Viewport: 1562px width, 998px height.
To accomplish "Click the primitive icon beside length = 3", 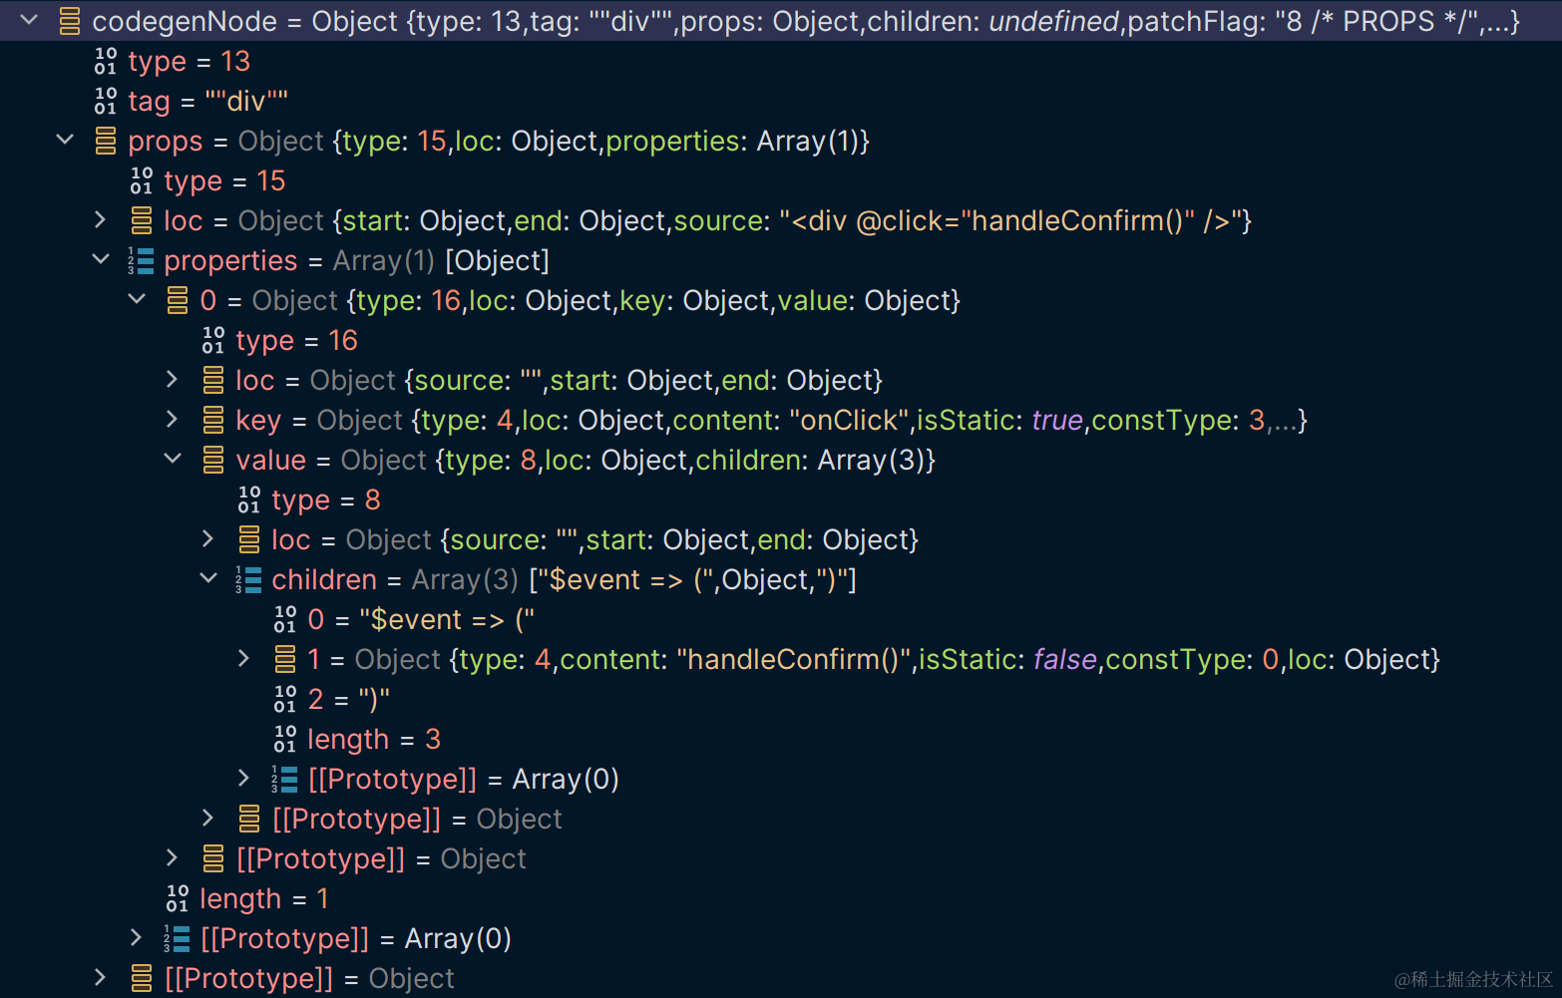I will 285,739.
